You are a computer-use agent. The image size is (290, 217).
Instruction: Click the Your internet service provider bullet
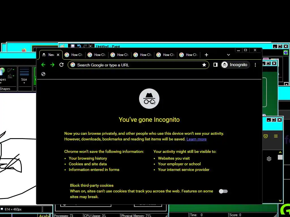coord(184,170)
